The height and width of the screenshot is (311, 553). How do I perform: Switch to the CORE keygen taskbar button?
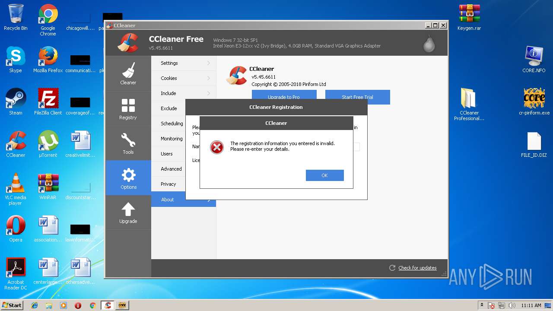[122, 305]
